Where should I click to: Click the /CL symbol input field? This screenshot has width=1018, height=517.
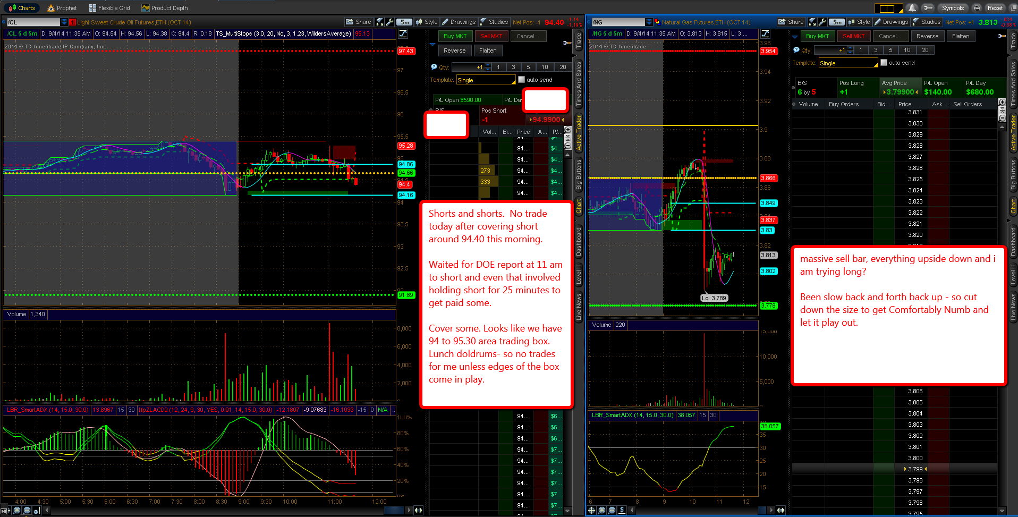coord(33,22)
